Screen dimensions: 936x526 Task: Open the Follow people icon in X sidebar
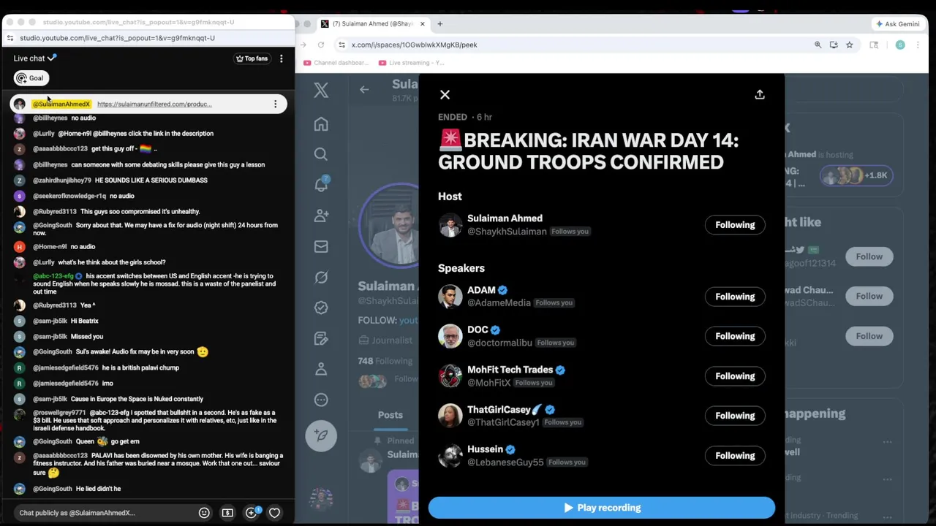(x=321, y=216)
